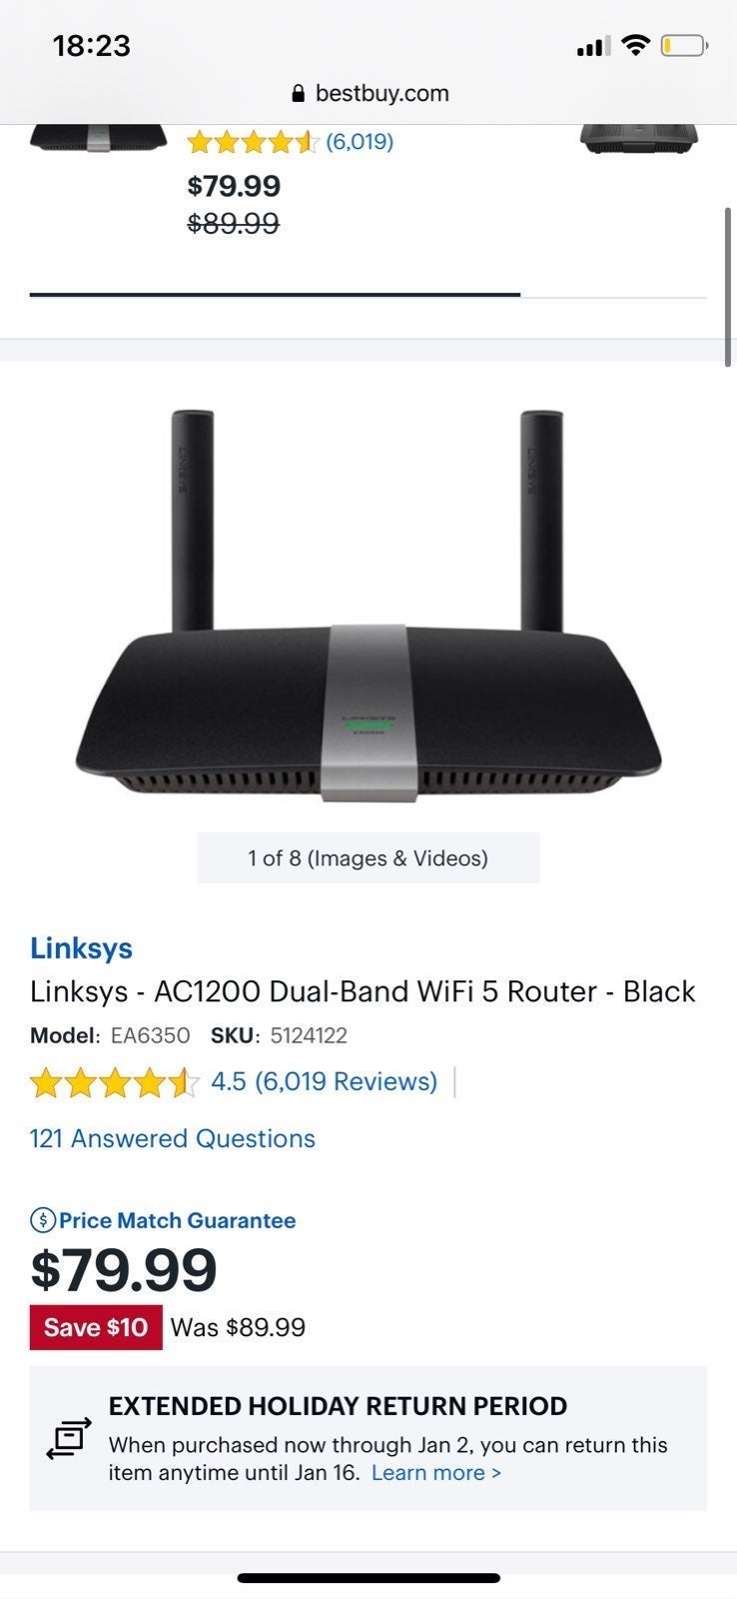737x1599 pixels.
Task: Tap the router thumbnail at top right
Action: click(x=639, y=138)
